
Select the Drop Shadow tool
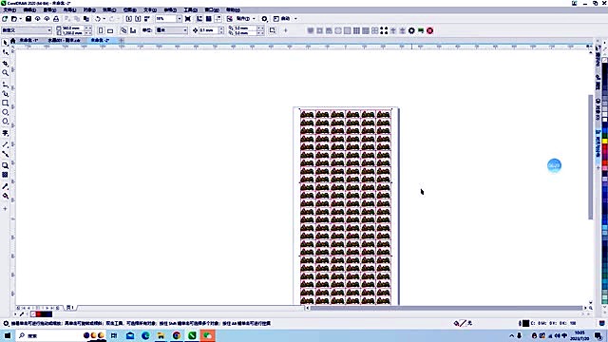[x=5, y=165]
